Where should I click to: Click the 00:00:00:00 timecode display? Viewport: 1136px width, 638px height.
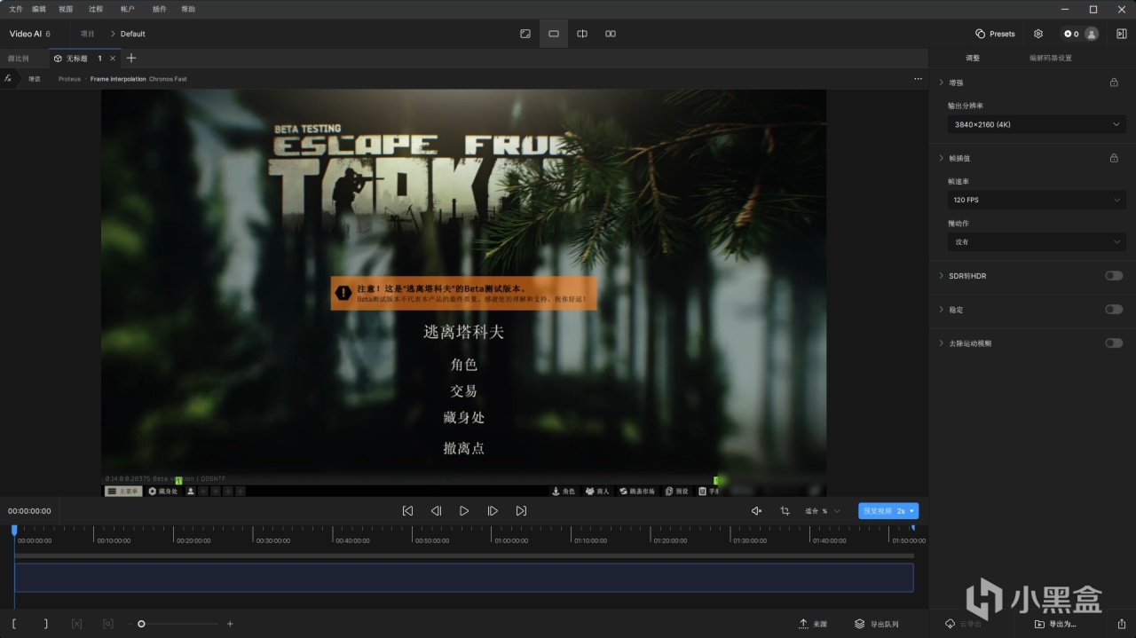coord(29,511)
